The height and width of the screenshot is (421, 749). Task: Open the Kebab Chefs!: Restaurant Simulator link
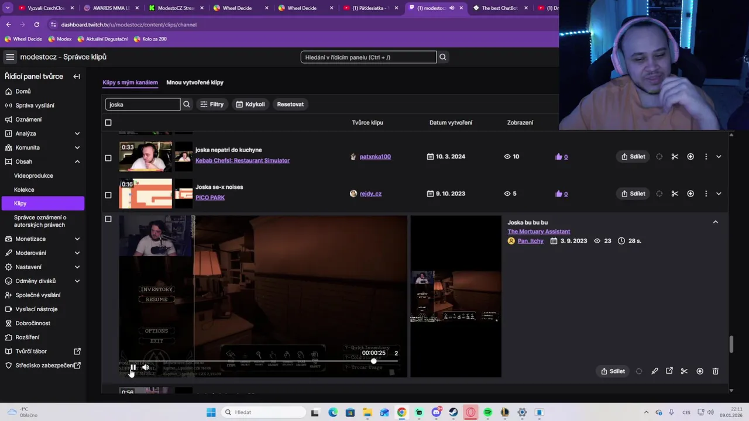242,160
